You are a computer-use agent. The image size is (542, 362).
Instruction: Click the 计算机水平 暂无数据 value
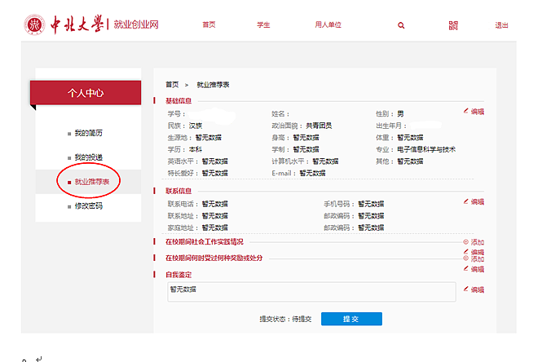pyautogui.click(x=325, y=161)
